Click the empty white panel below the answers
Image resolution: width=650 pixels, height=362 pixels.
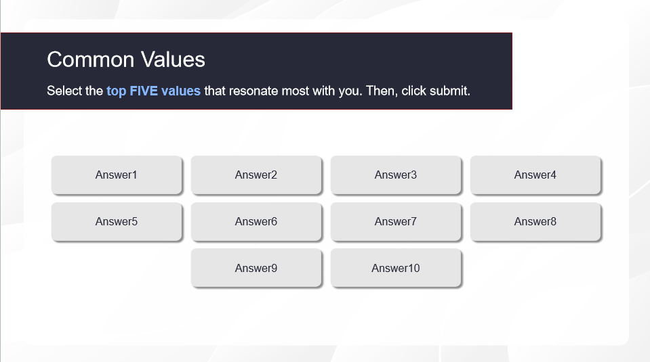pyautogui.click(x=325, y=315)
